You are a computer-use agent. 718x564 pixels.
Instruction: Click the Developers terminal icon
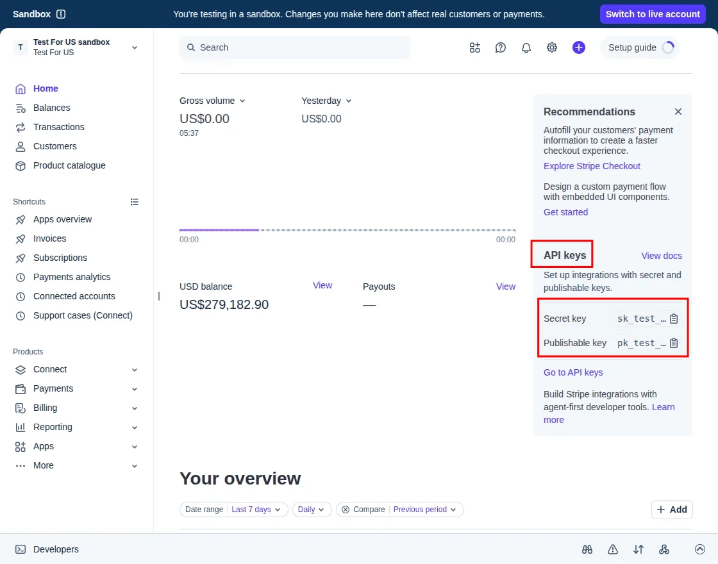coord(20,549)
